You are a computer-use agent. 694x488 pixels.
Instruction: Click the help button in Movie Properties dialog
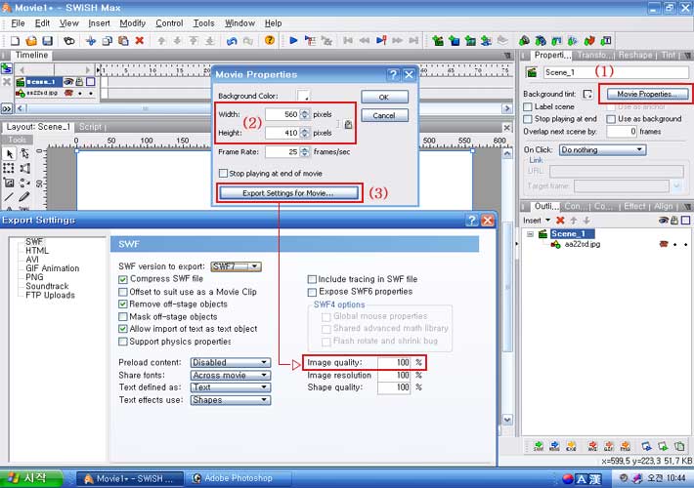(393, 75)
